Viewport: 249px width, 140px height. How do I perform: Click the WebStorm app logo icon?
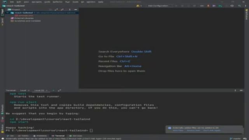(x=4, y=2)
